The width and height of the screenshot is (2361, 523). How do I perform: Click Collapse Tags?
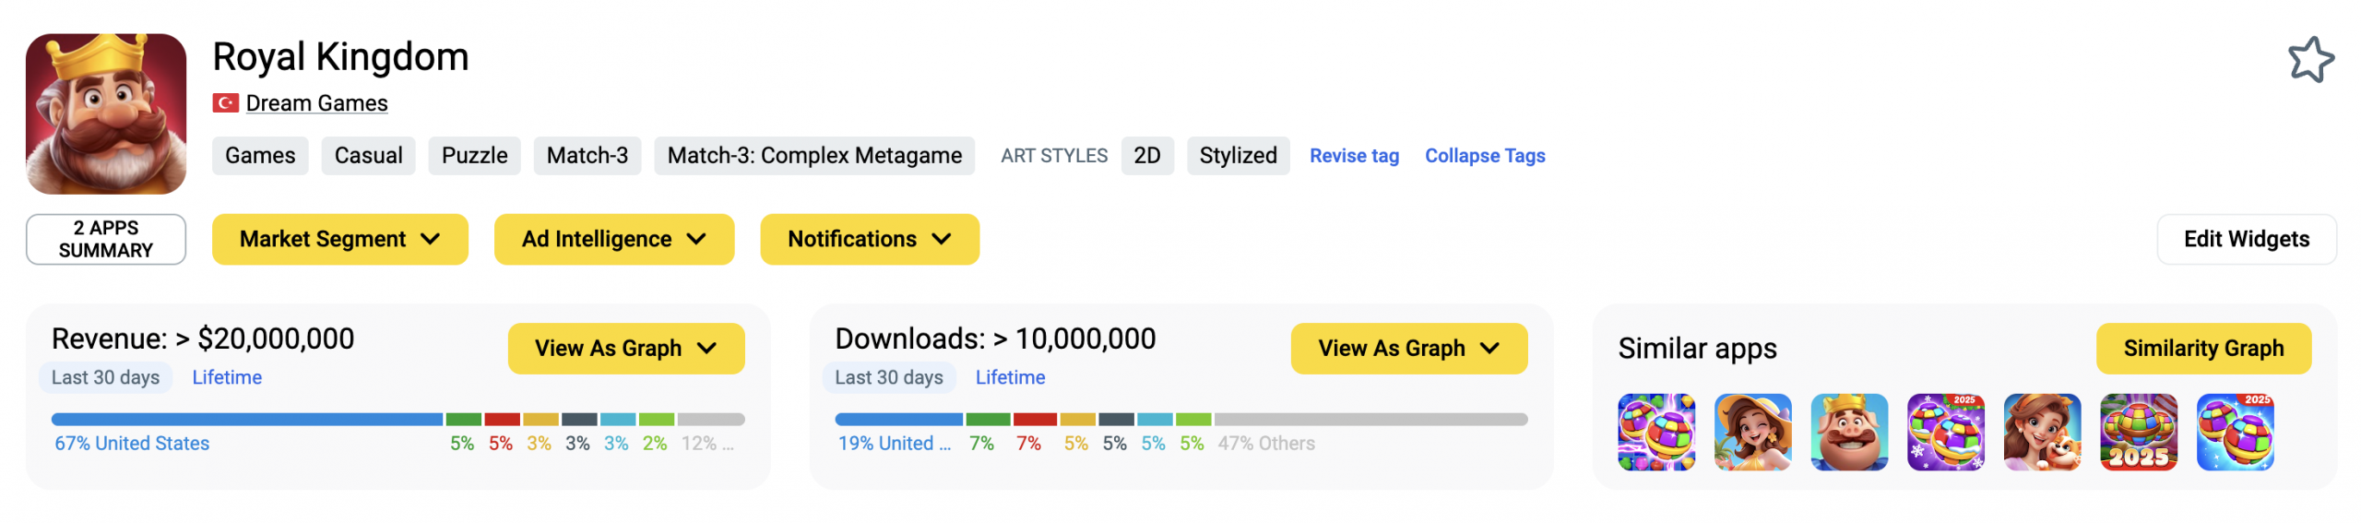tap(1485, 156)
